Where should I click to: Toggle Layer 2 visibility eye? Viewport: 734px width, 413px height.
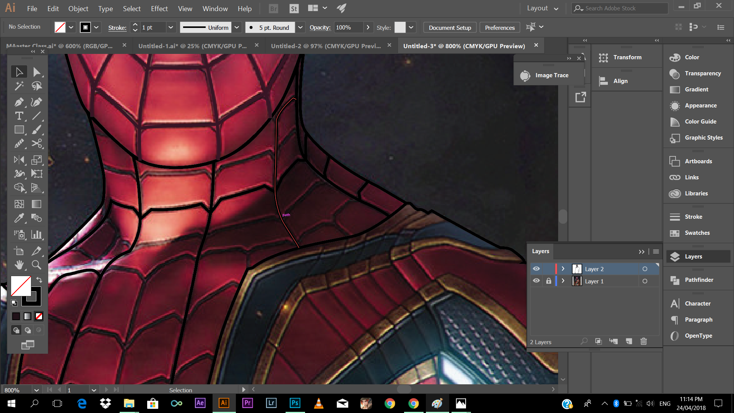(x=536, y=269)
